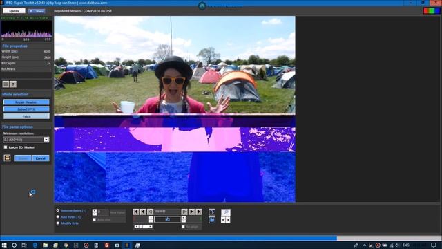Select Repair (header) mode

pyautogui.click(x=26, y=102)
